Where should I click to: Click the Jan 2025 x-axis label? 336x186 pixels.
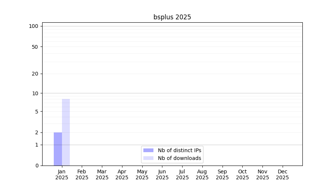point(62,174)
